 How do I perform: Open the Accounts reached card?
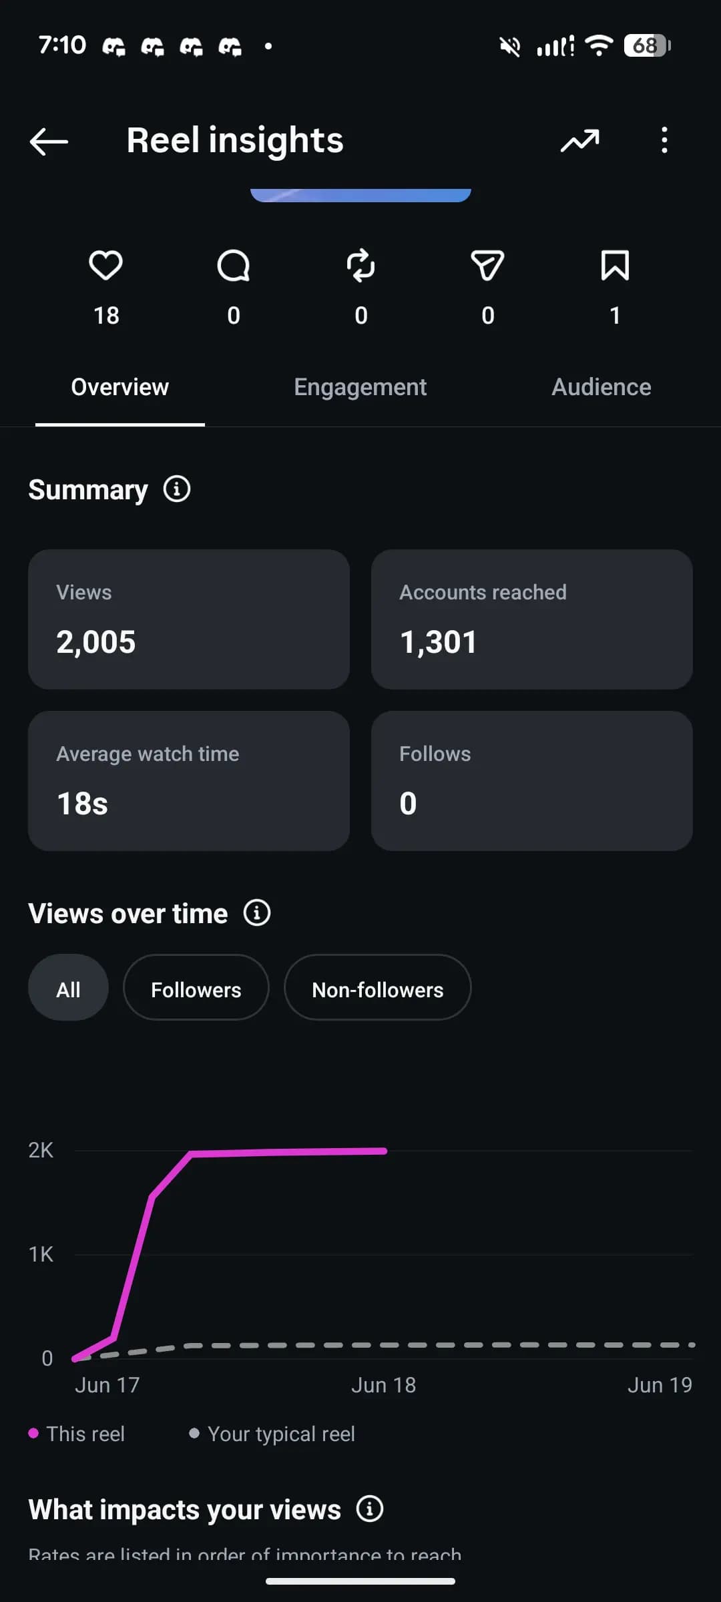tap(532, 619)
